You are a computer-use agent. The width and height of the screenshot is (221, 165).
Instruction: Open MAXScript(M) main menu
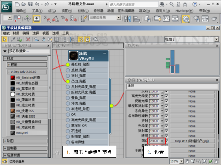pyautogui.click(x=184, y=11)
